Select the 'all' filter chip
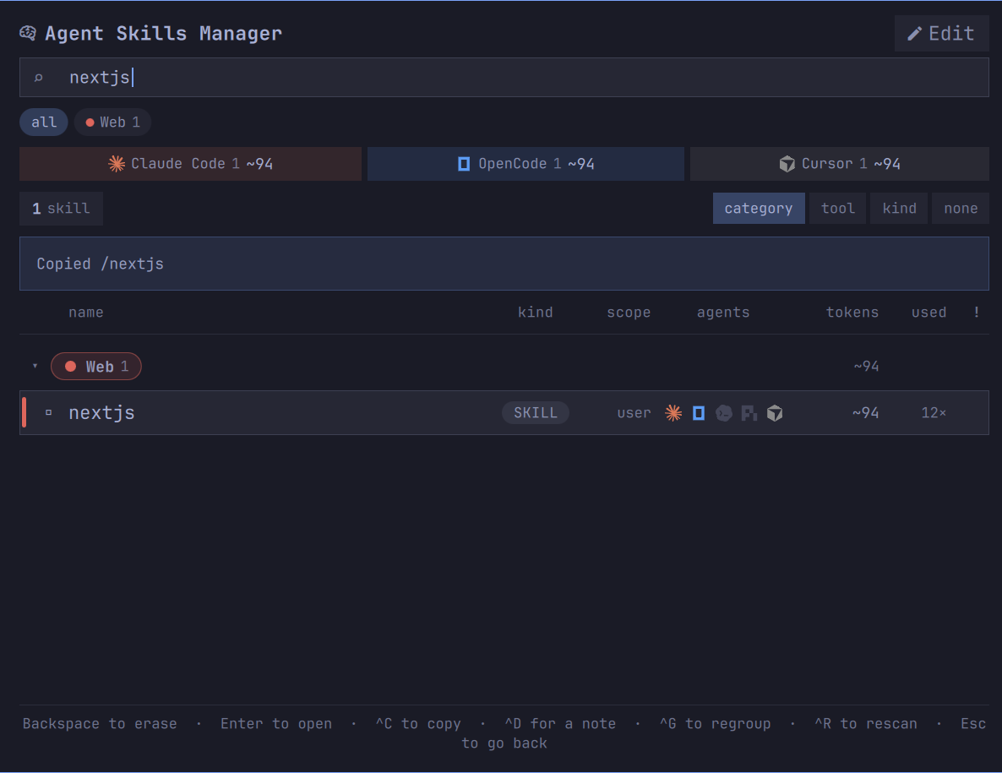The image size is (1002, 773). click(x=43, y=122)
